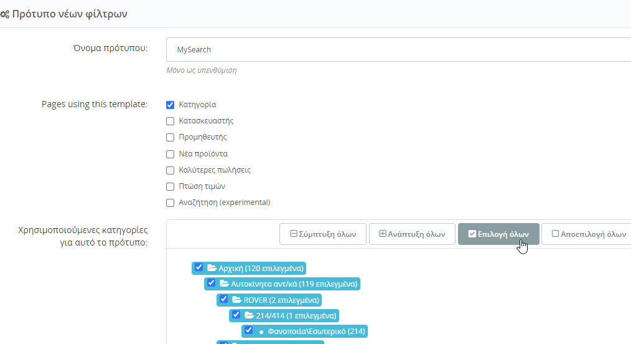Image resolution: width=631 pixels, height=344 pixels.
Task: Uncheck the Κατηγορία checkbox
Action: click(x=171, y=105)
